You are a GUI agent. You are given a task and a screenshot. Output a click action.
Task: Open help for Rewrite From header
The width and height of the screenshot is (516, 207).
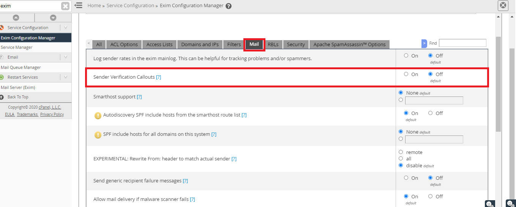(x=234, y=159)
